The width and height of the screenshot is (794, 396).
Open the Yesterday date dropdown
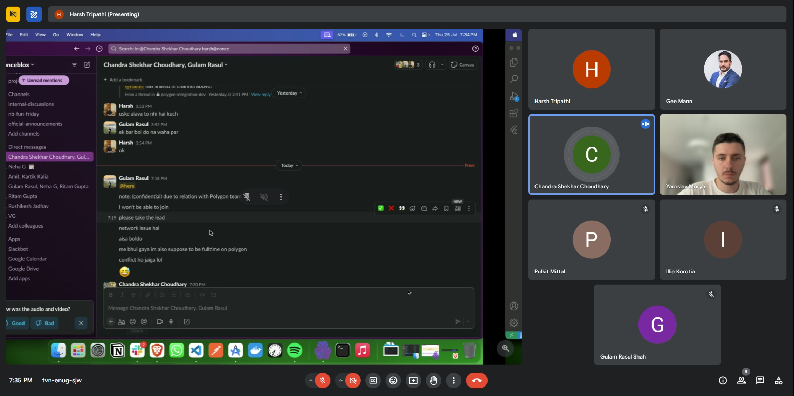[x=289, y=93]
